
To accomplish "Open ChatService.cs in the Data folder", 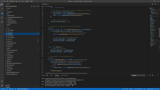I will click(x=11, y=15).
